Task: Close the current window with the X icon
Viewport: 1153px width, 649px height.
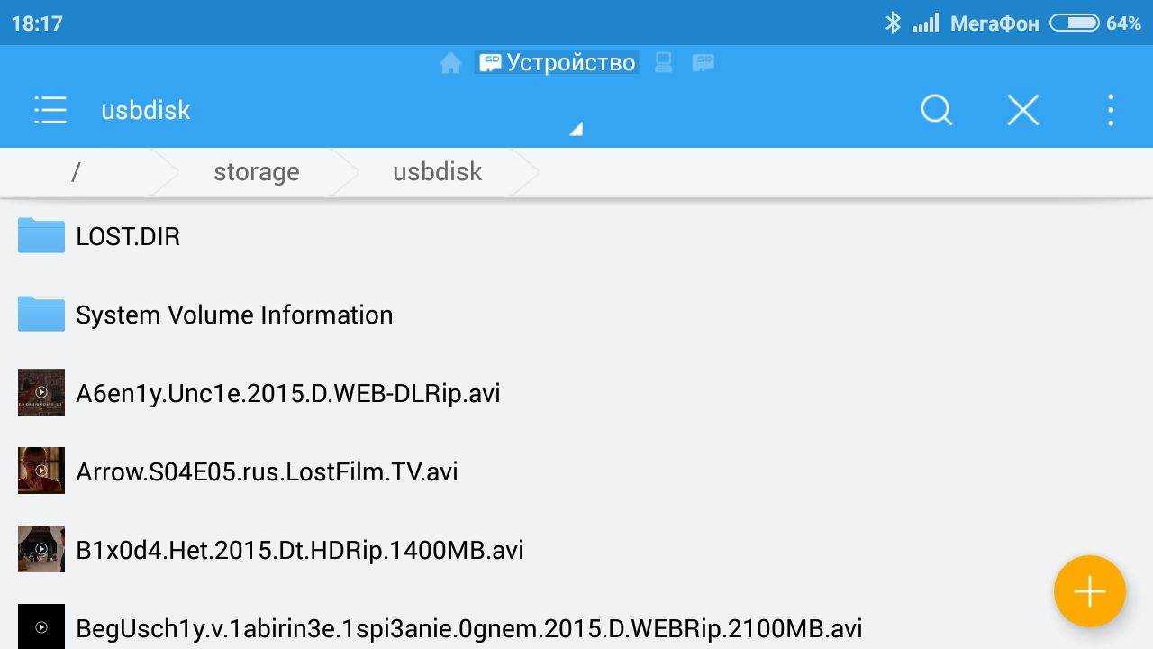Action: [1023, 110]
